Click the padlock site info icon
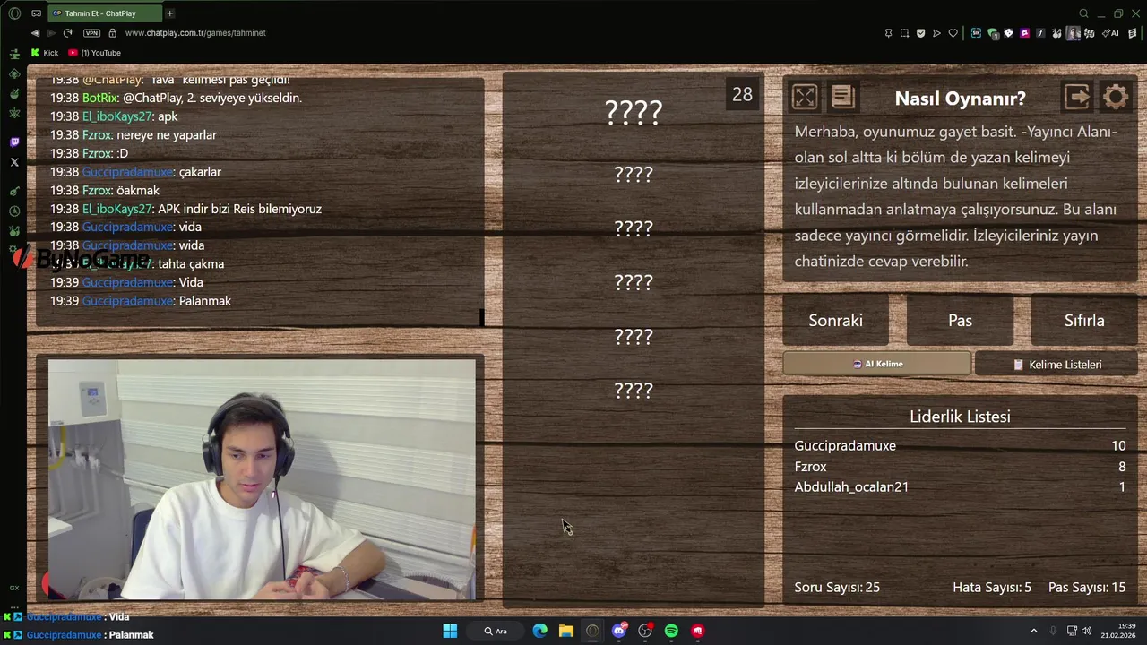Image resolution: width=1147 pixels, height=645 pixels. coord(112,33)
